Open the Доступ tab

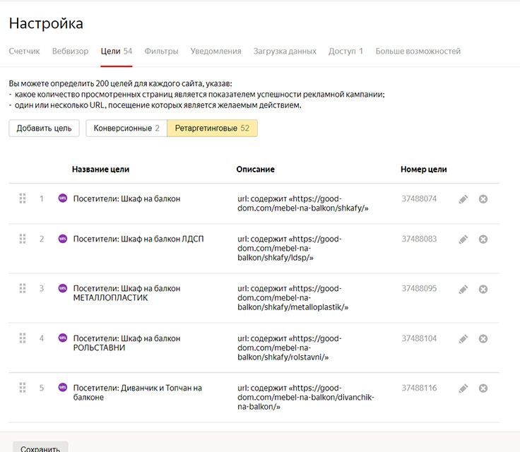(x=345, y=52)
